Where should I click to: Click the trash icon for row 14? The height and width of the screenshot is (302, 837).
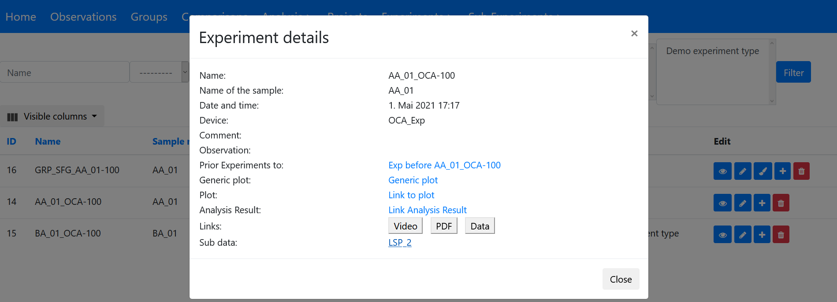coord(781,203)
